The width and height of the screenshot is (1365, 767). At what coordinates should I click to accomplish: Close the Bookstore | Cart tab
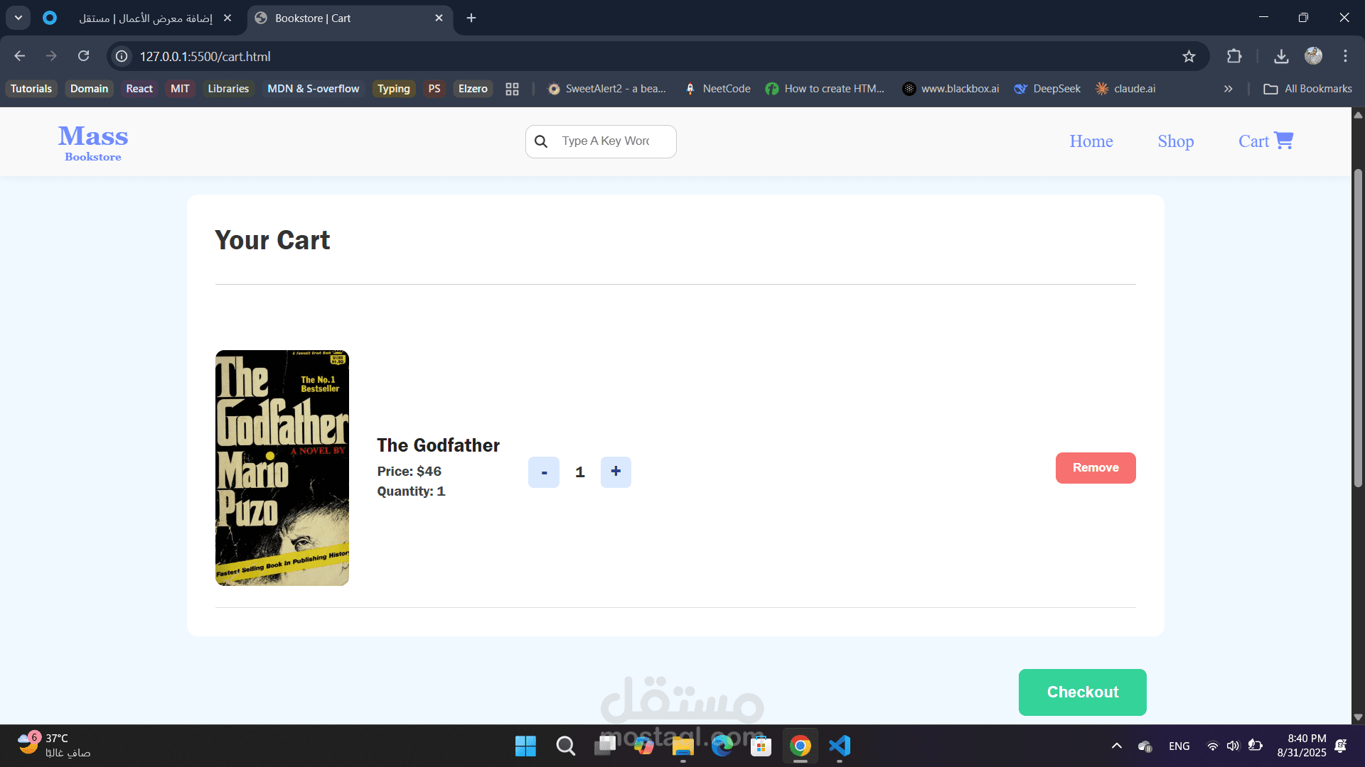point(439,18)
